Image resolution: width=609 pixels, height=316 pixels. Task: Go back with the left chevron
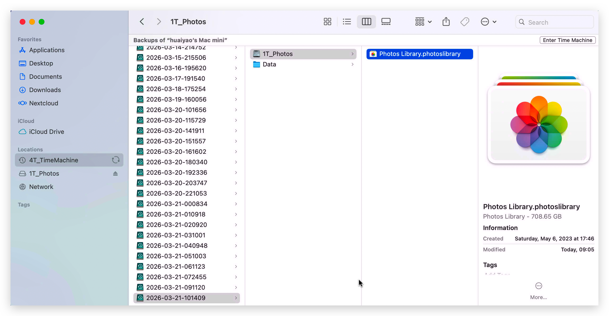142,22
